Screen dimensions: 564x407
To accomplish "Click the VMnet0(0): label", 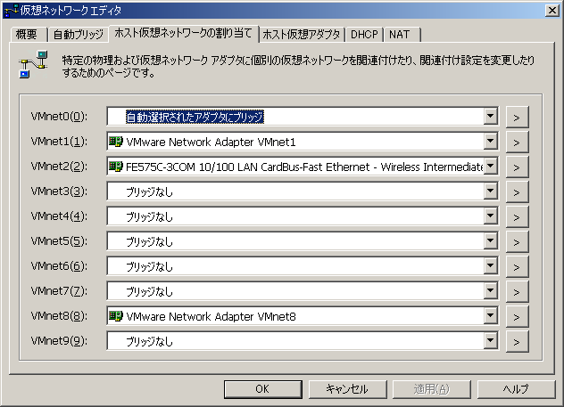I will pyautogui.click(x=59, y=117).
